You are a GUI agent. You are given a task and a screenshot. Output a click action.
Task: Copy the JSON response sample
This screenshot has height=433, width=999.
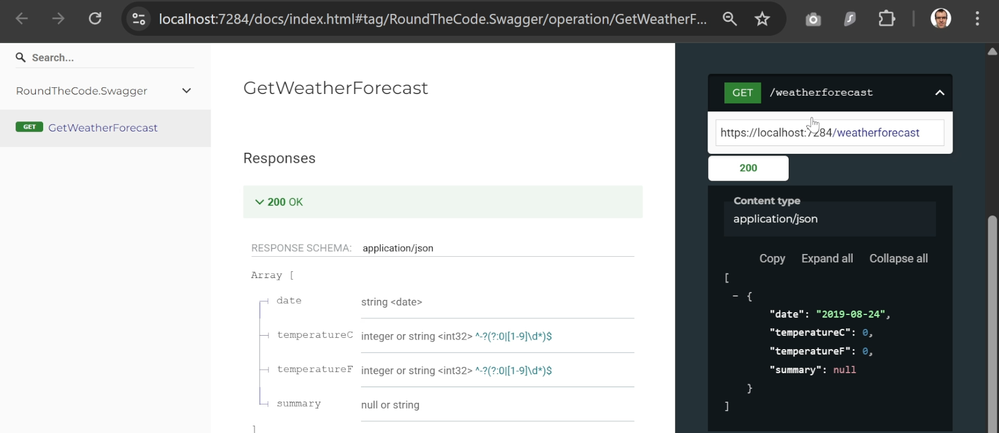click(772, 258)
